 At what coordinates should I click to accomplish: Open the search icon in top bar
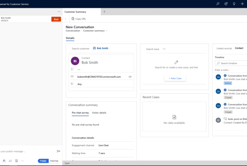(218, 4)
